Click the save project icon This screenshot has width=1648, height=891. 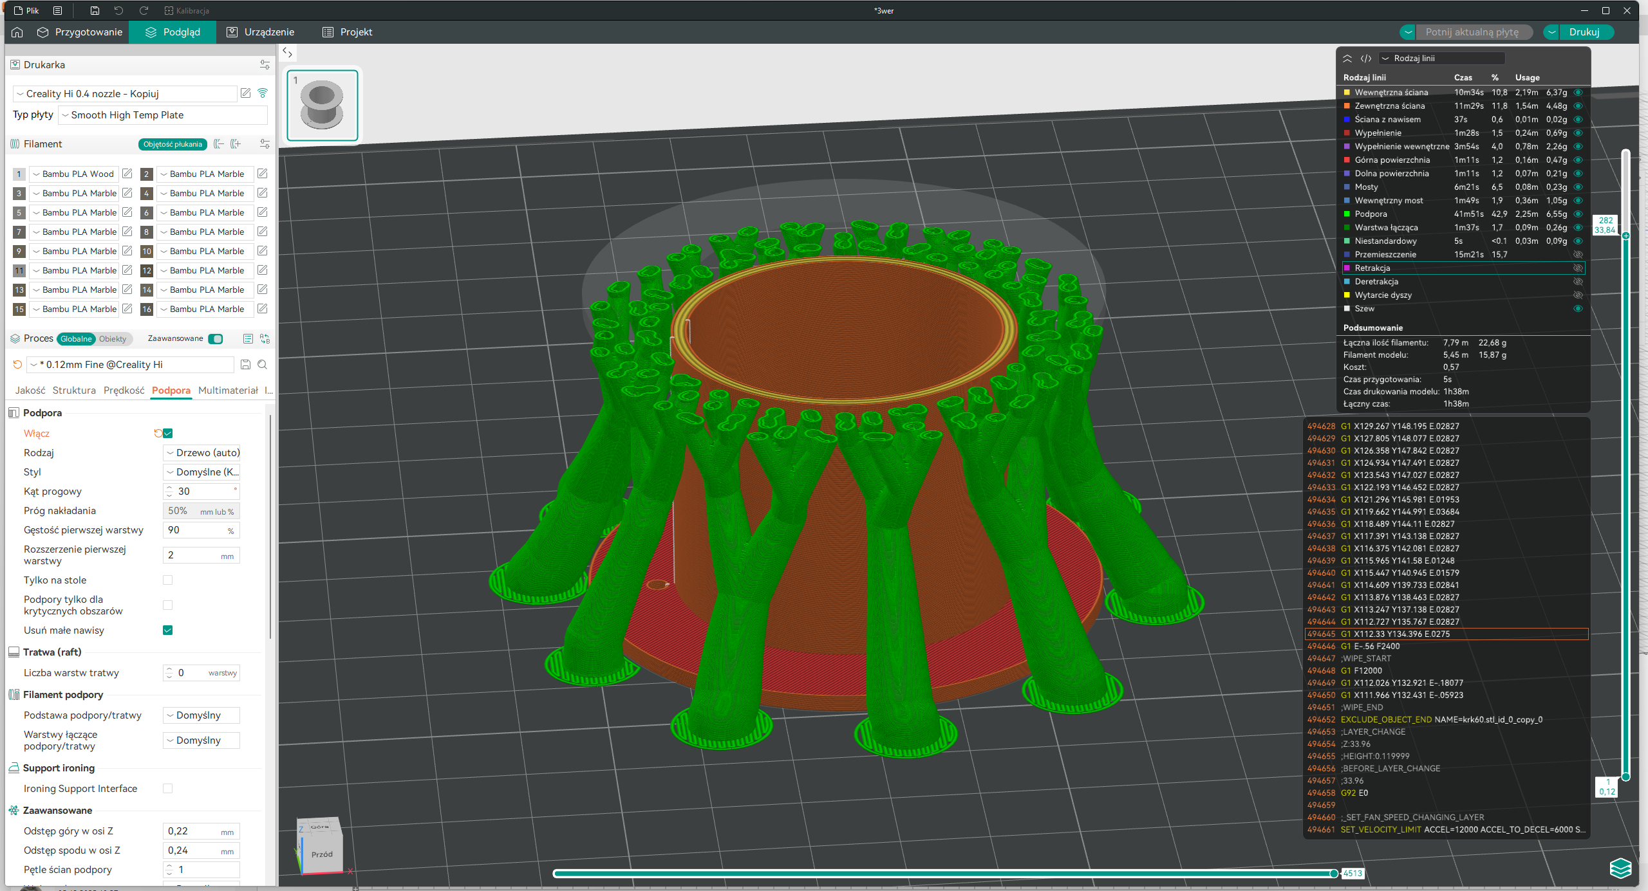coord(95,11)
